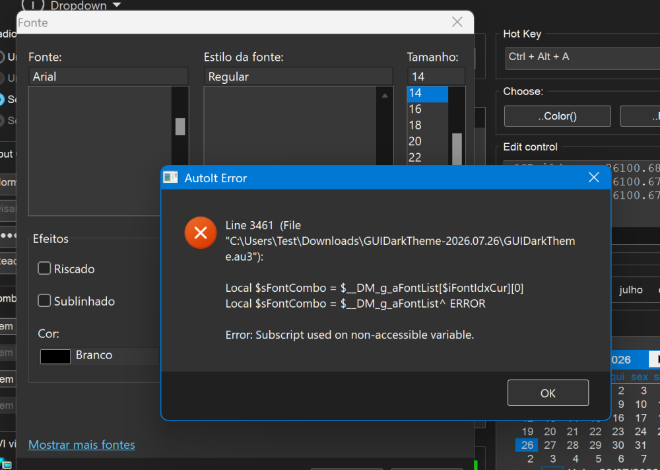Select size 16 in the Tamanho list
The width and height of the screenshot is (660, 470).
pyautogui.click(x=428, y=109)
